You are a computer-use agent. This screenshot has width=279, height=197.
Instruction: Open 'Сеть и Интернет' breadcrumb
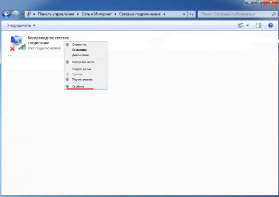(96, 14)
